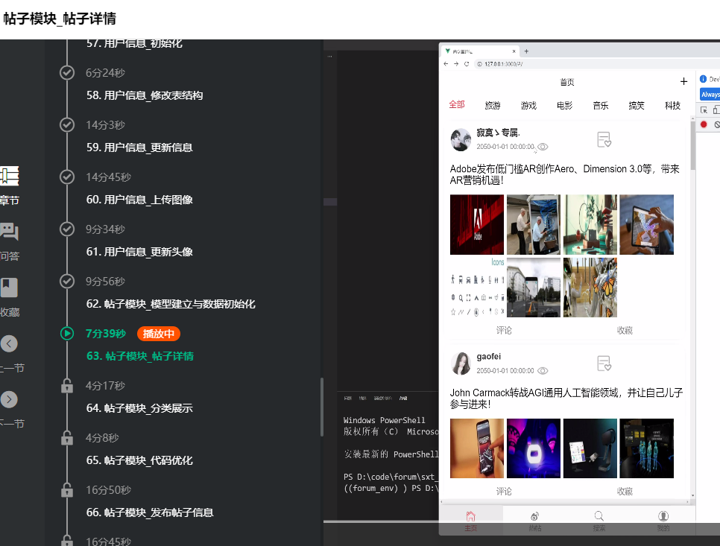Click 评论 under the John Carmack post
This screenshot has width=720, height=546.
coord(504,492)
